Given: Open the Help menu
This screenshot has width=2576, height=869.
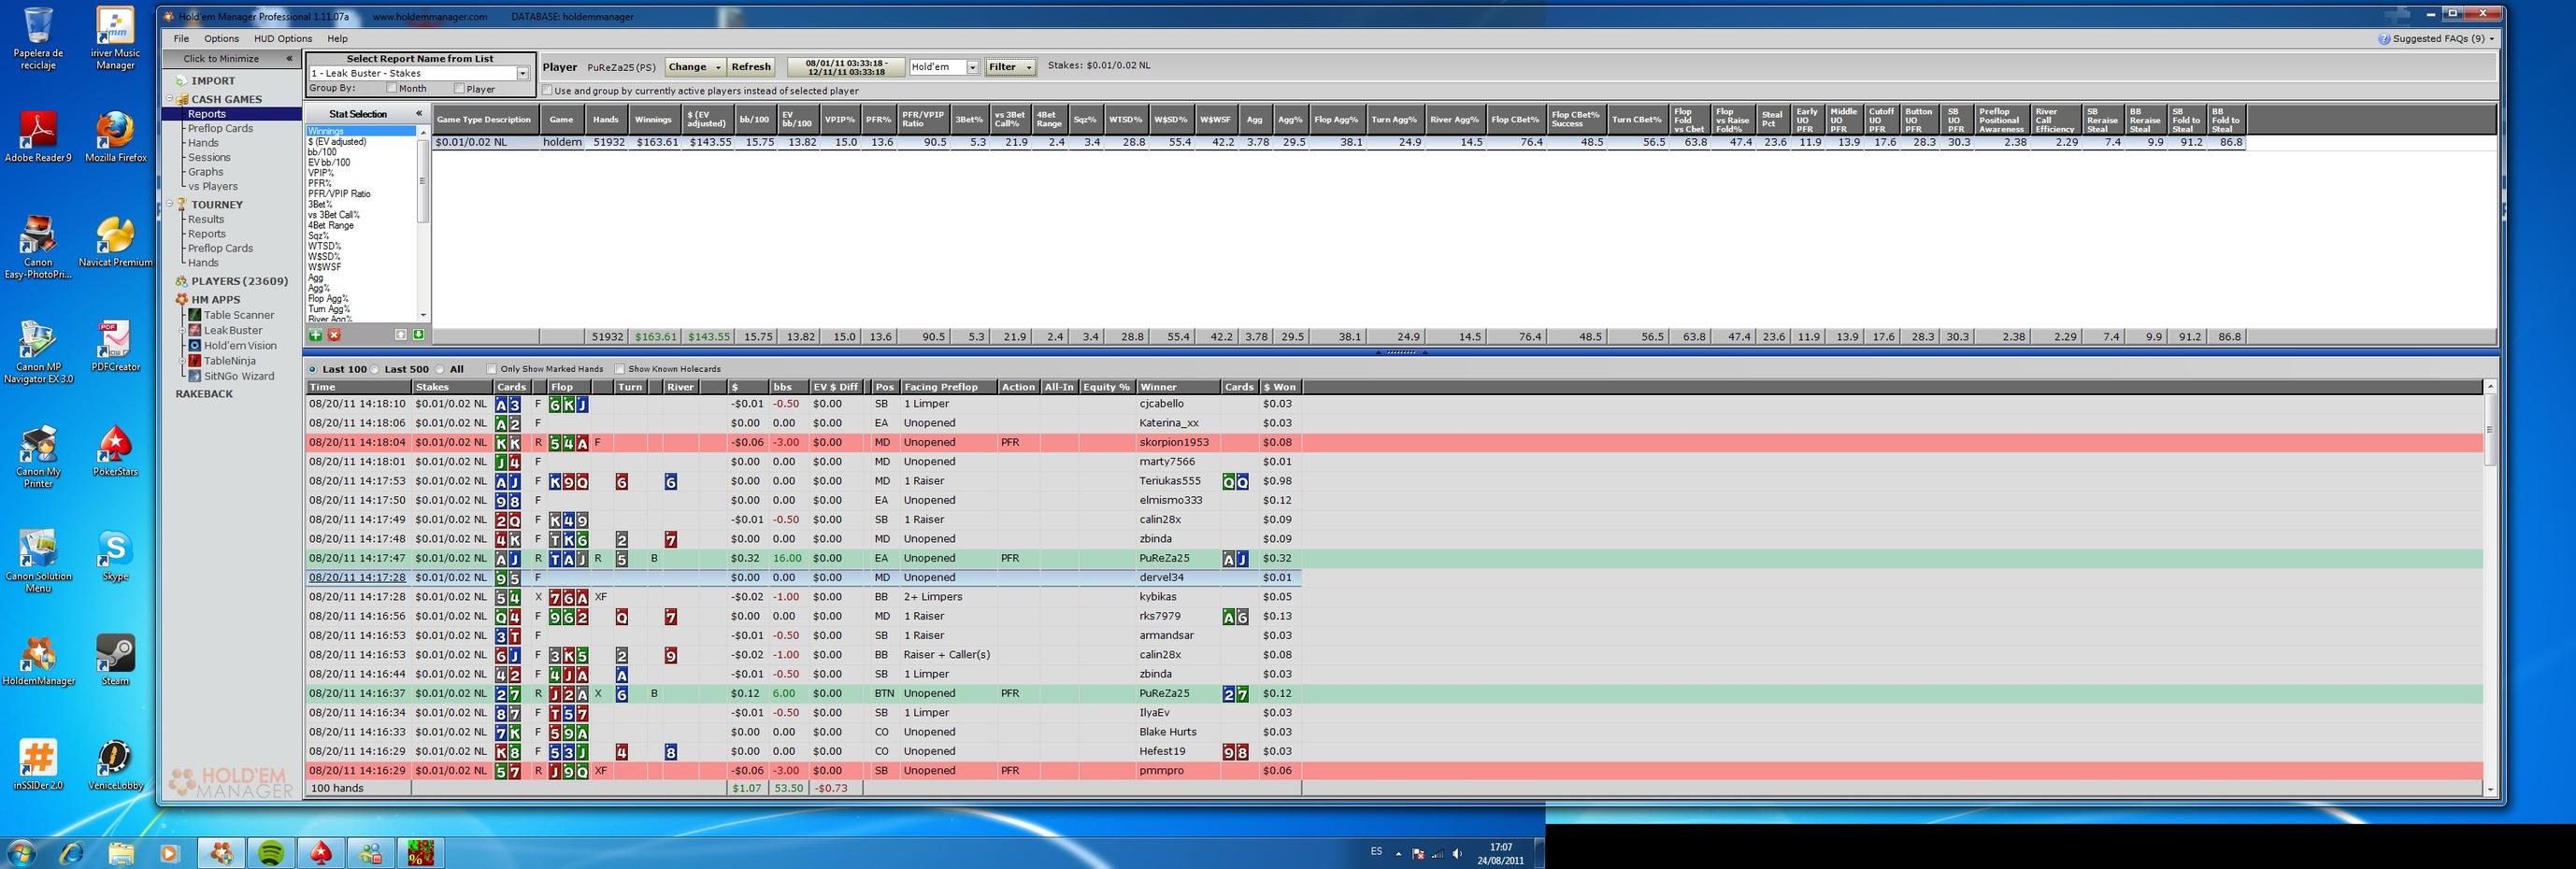Looking at the screenshot, I should pyautogui.click(x=338, y=39).
